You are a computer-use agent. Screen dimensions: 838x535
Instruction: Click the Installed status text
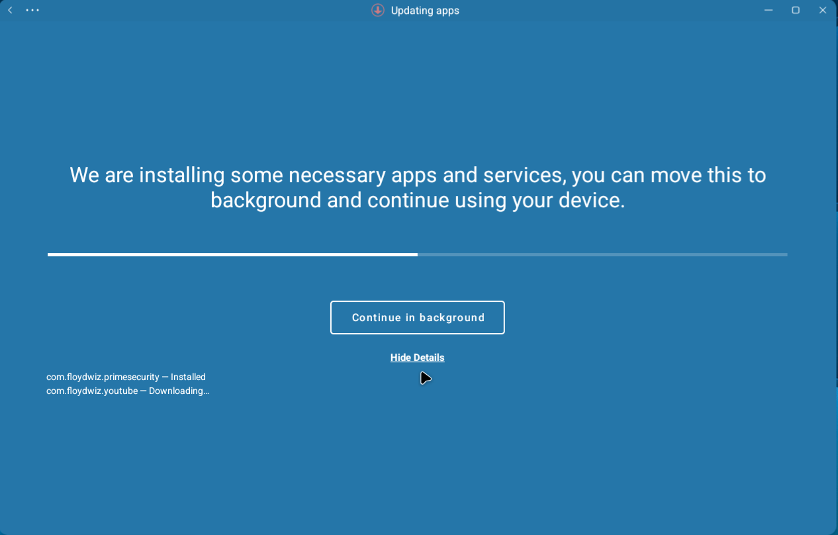188,377
